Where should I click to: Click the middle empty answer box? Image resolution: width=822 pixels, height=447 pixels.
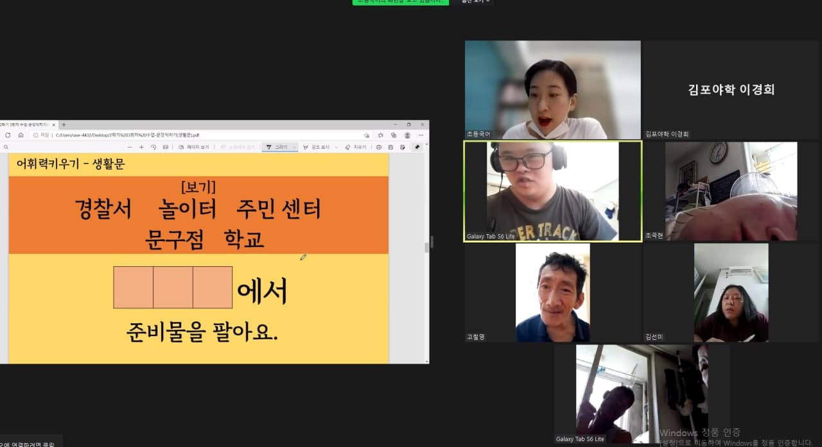pyautogui.click(x=173, y=287)
